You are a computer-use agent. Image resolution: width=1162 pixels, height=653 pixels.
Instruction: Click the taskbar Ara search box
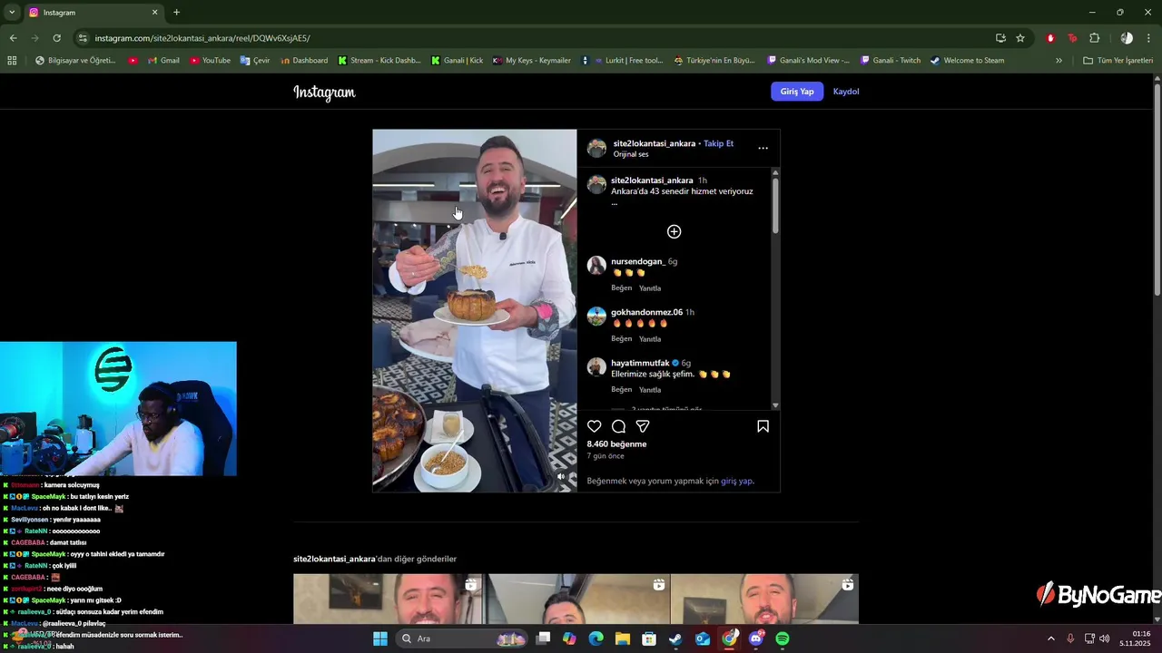tap(463, 638)
